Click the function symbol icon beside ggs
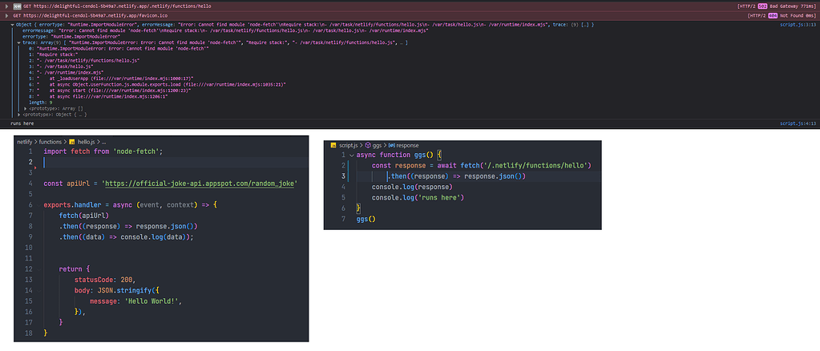The image size is (820, 351). coord(368,145)
